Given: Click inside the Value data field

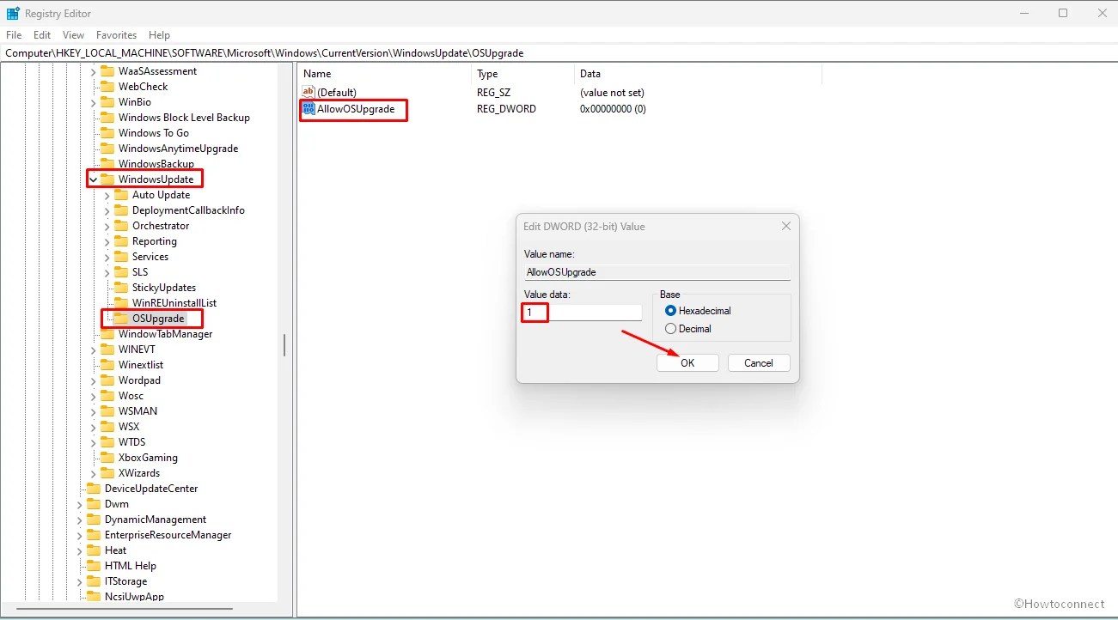Looking at the screenshot, I should click(581, 313).
